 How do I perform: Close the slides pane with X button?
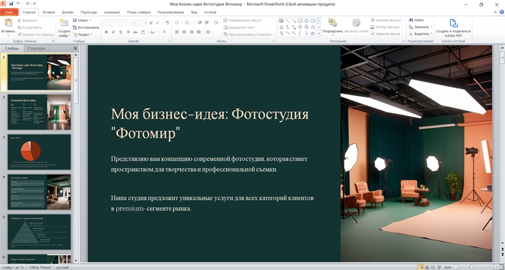point(75,49)
